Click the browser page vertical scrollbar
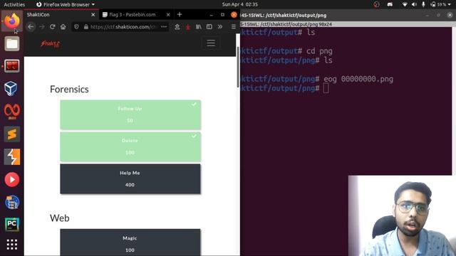The width and height of the screenshot is (456, 256). tap(238, 67)
